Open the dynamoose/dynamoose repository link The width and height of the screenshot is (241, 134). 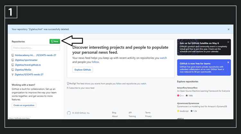pos(188,103)
